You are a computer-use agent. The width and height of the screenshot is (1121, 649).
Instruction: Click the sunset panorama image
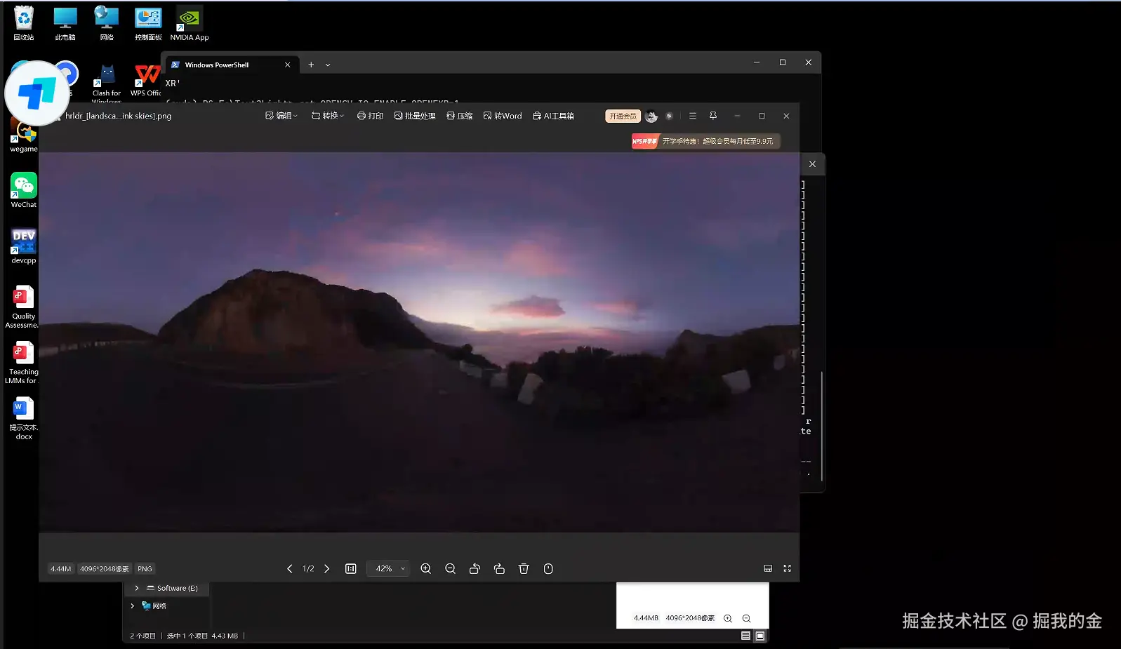click(x=419, y=342)
